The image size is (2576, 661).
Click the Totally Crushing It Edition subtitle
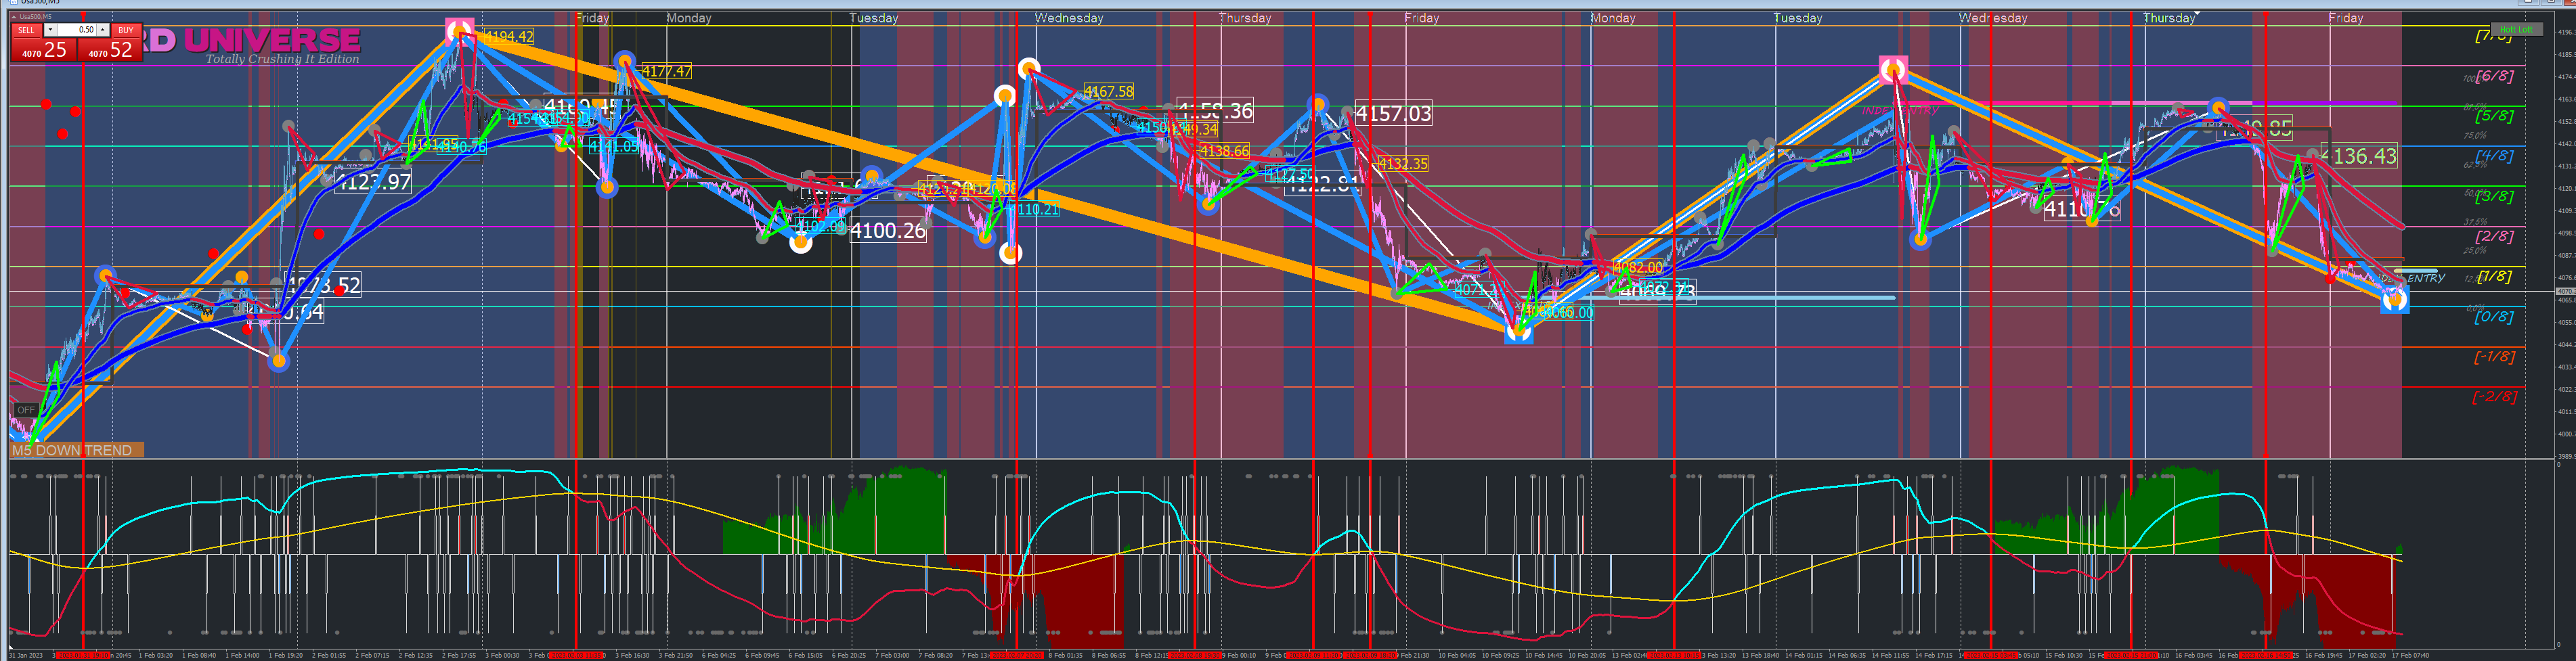[x=282, y=59]
